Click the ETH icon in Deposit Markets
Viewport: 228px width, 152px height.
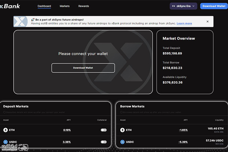(5, 130)
